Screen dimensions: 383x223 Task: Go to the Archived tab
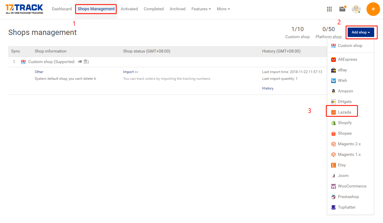(x=177, y=9)
